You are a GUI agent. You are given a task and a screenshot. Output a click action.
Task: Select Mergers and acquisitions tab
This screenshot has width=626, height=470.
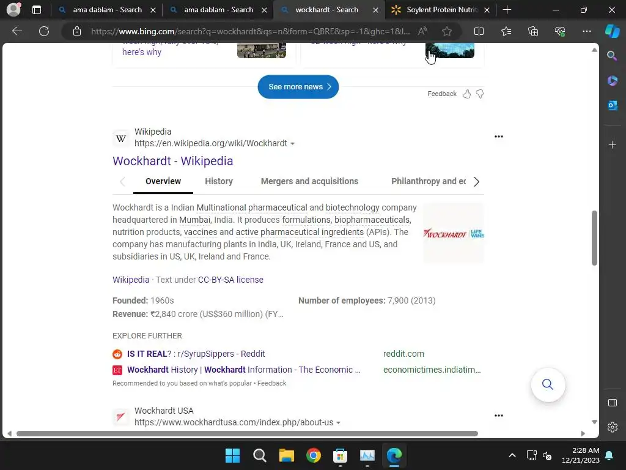[x=309, y=181]
